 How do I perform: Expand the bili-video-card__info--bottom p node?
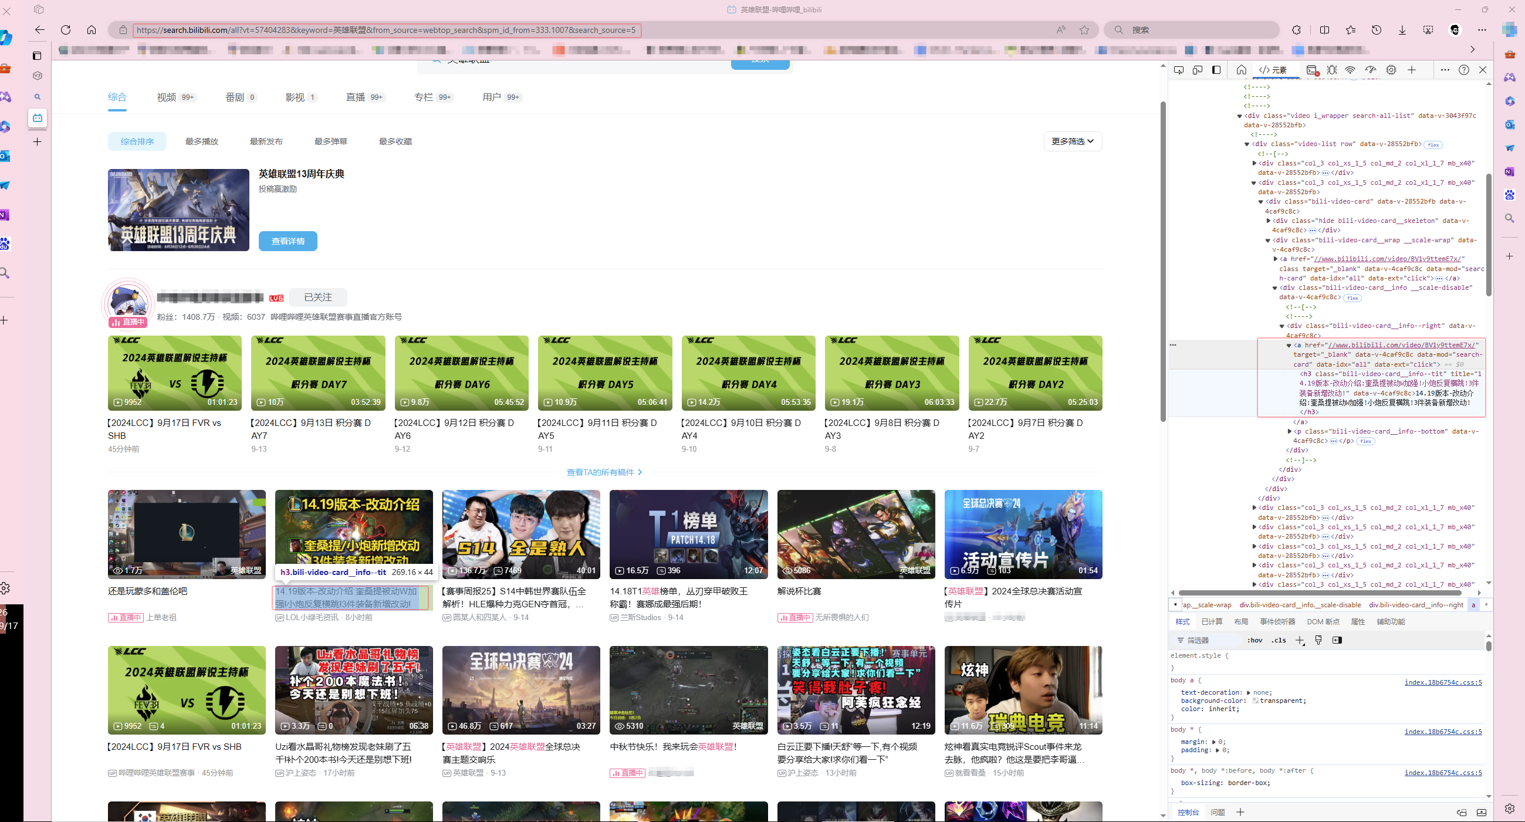(1289, 431)
